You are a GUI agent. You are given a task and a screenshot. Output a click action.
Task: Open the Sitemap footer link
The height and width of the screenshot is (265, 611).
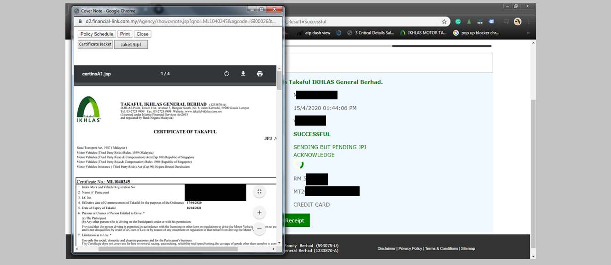point(468,248)
